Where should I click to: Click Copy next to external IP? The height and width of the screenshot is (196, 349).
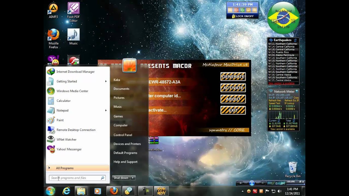(296, 97)
